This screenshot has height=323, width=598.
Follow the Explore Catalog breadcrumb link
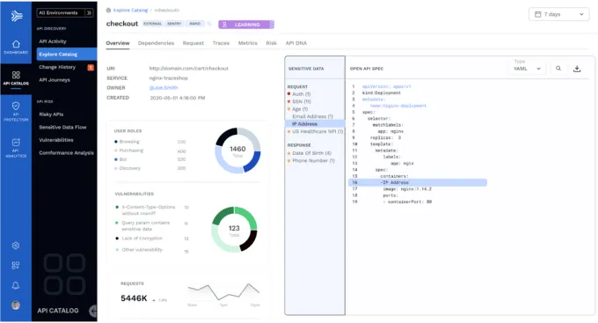point(130,11)
